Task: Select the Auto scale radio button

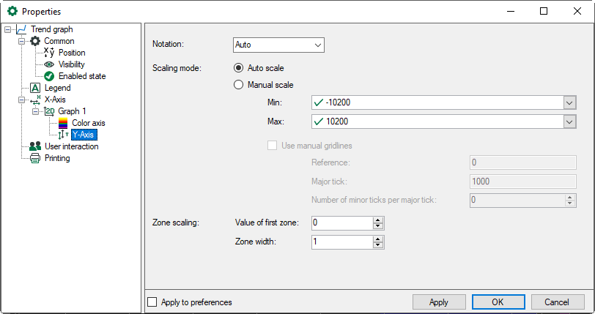Action: pyautogui.click(x=238, y=68)
